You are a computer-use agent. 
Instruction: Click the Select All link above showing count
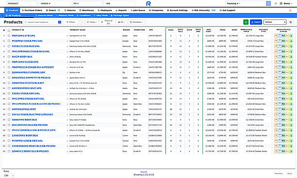[x=143, y=172]
